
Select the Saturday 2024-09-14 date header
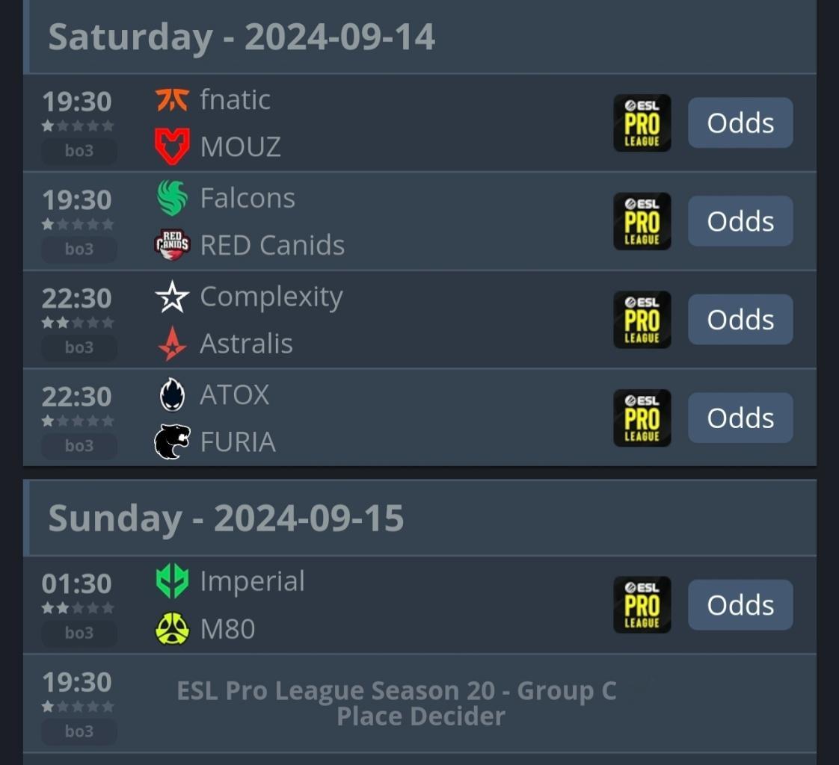click(x=419, y=37)
